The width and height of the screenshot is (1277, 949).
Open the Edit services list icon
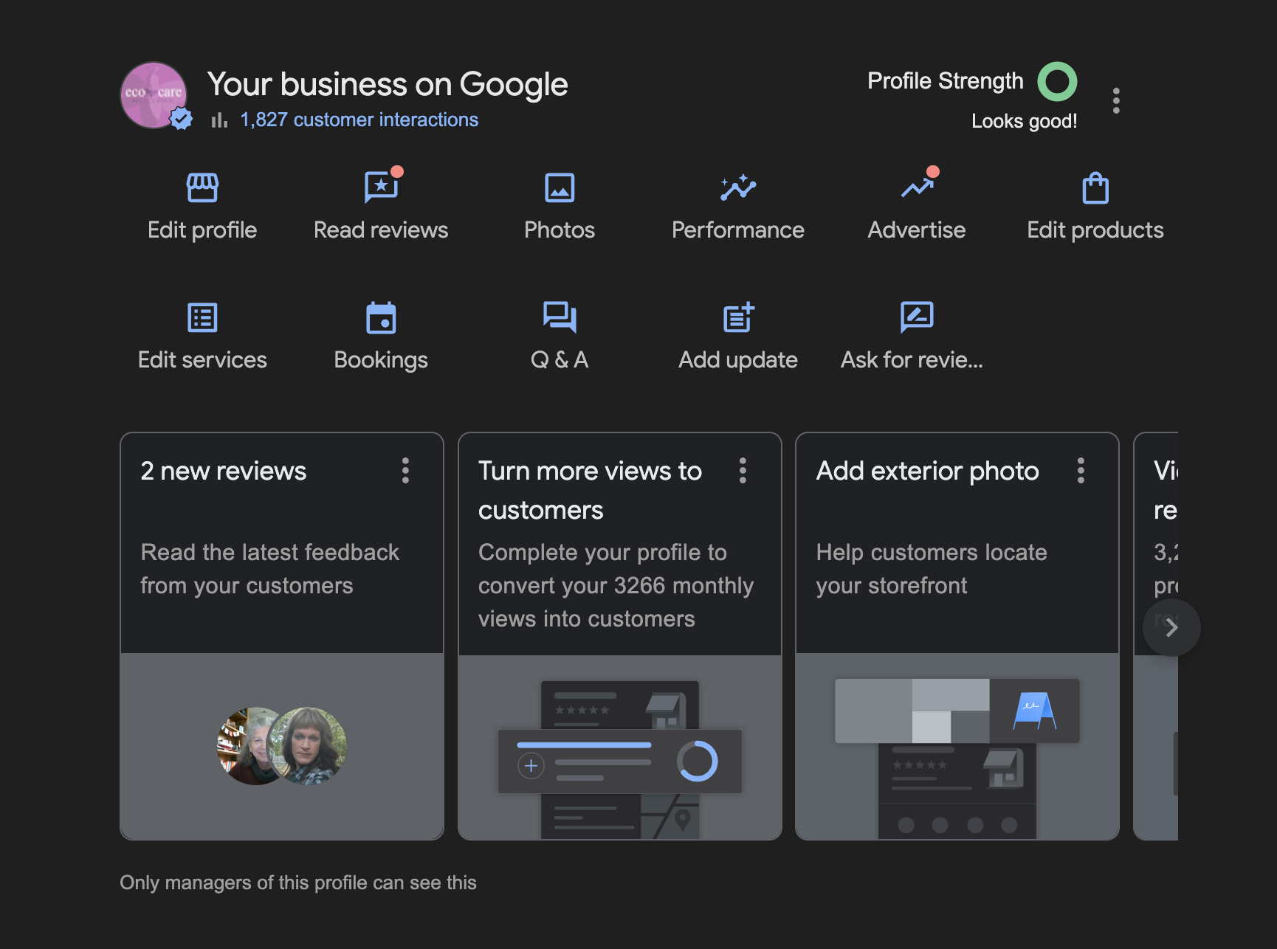click(202, 318)
